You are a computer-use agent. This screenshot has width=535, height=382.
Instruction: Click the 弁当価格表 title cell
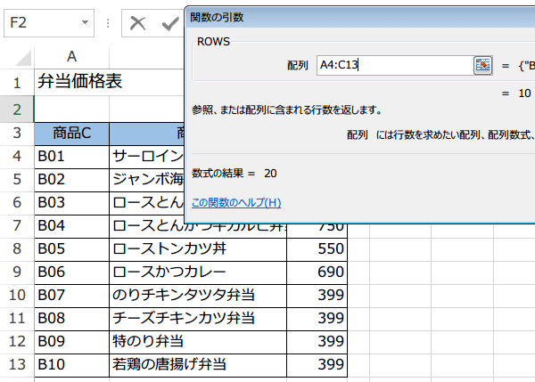pos(80,82)
